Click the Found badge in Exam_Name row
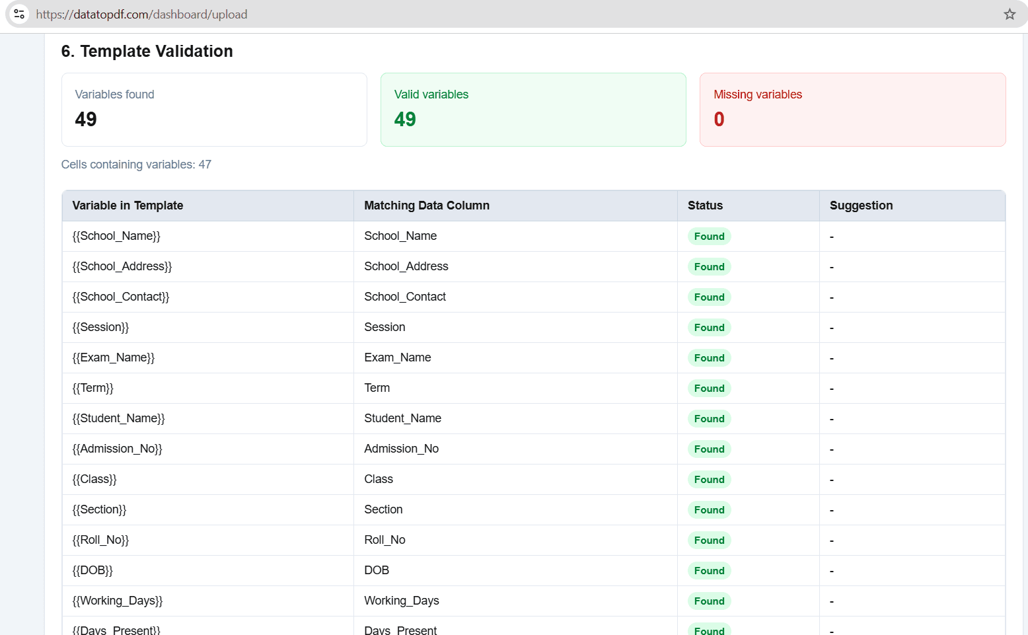 709,358
